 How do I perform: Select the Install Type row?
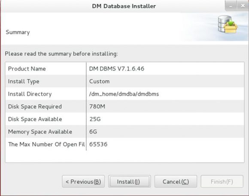125,81
